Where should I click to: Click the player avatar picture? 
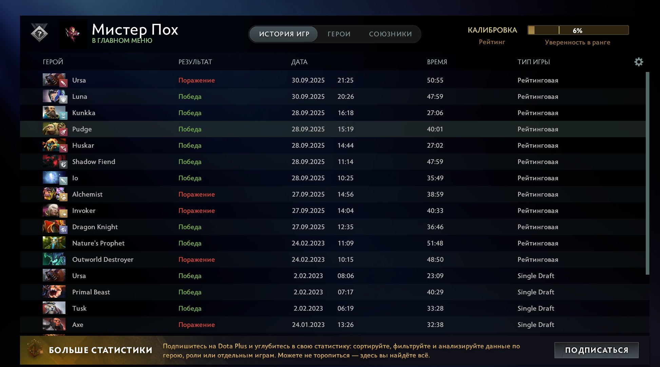coord(73,34)
